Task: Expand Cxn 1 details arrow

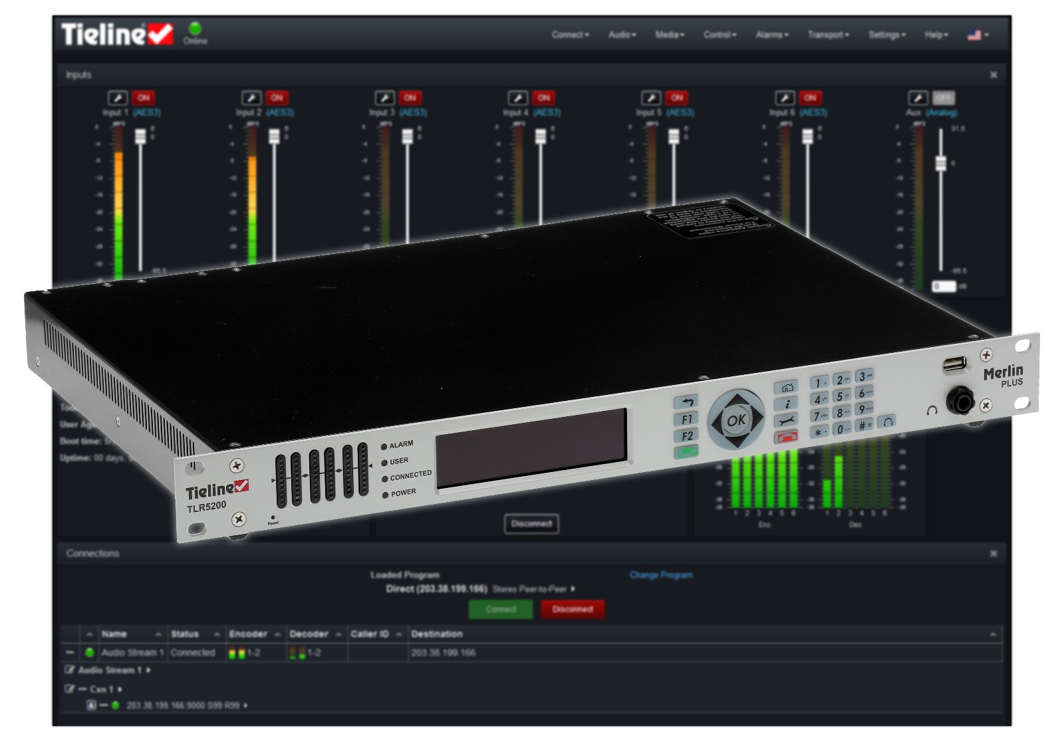Action: tap(120, 689)
